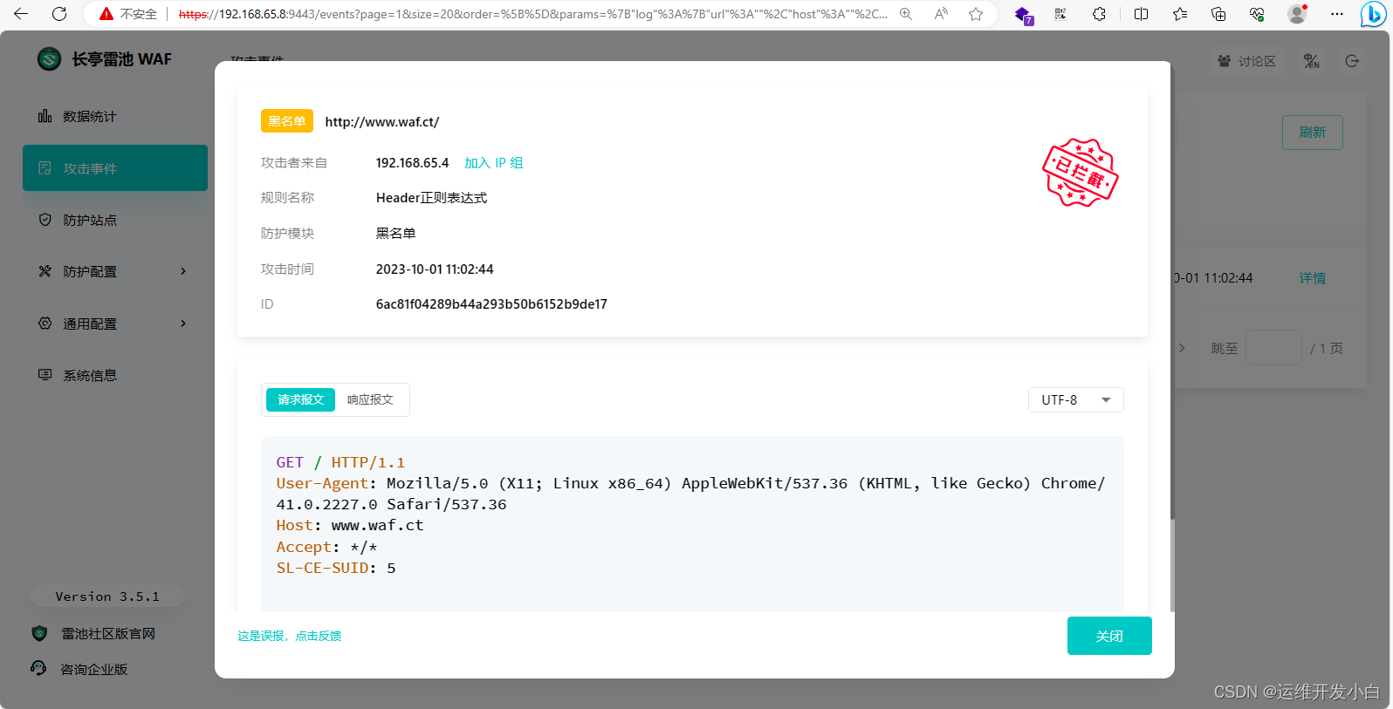1393x709 pixels.
Task: Click the logout icon in the top bar
Action: (x=1352, y=61)
